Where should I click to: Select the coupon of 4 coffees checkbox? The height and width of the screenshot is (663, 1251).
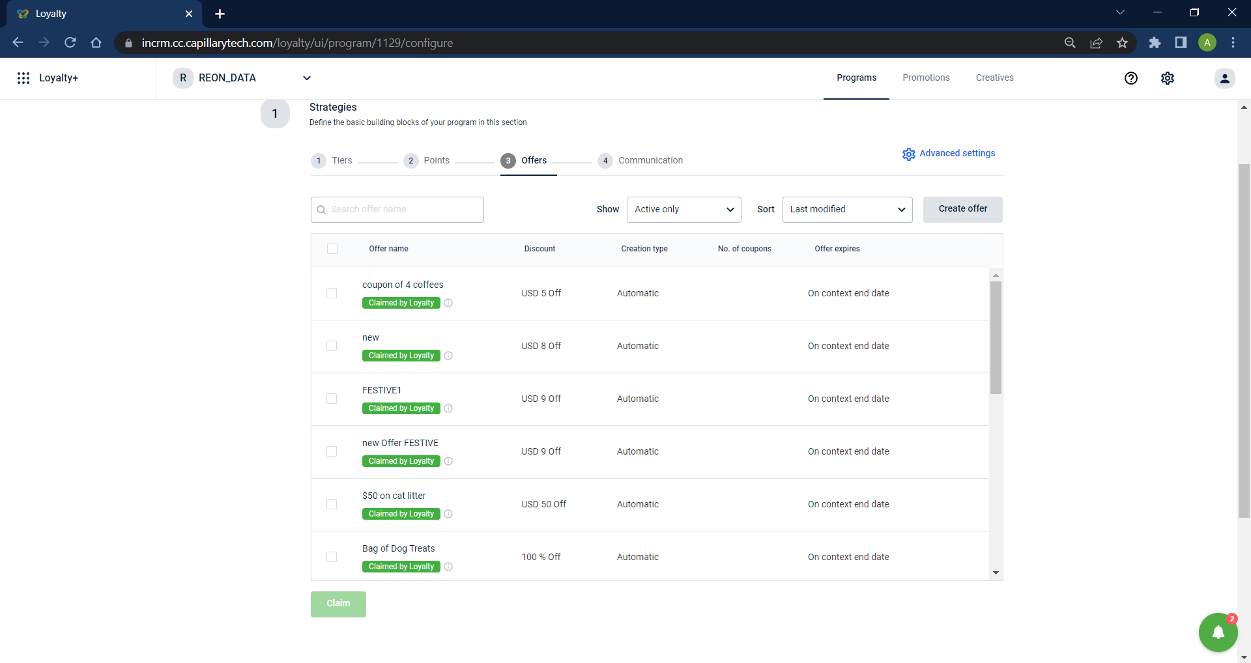pos(332,293)
